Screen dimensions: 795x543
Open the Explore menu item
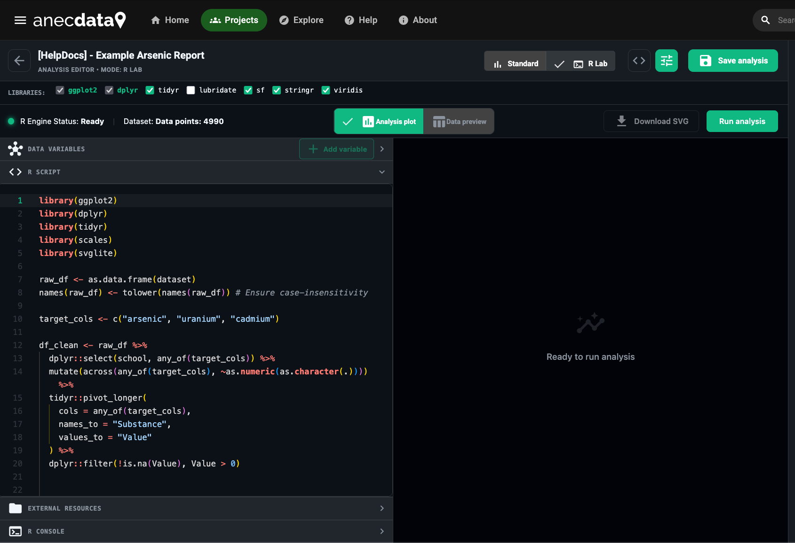click(302, 20)
